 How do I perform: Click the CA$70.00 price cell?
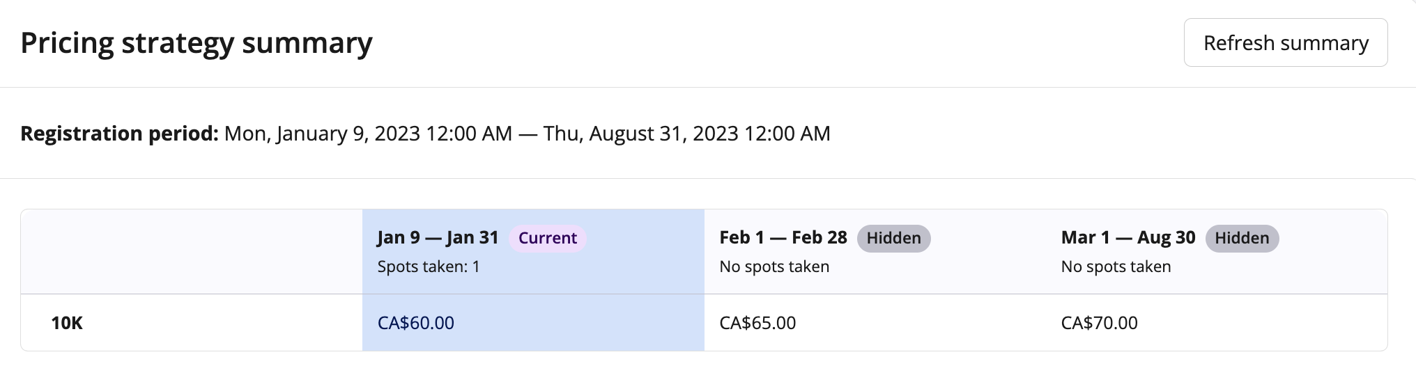pos(1099,323)
